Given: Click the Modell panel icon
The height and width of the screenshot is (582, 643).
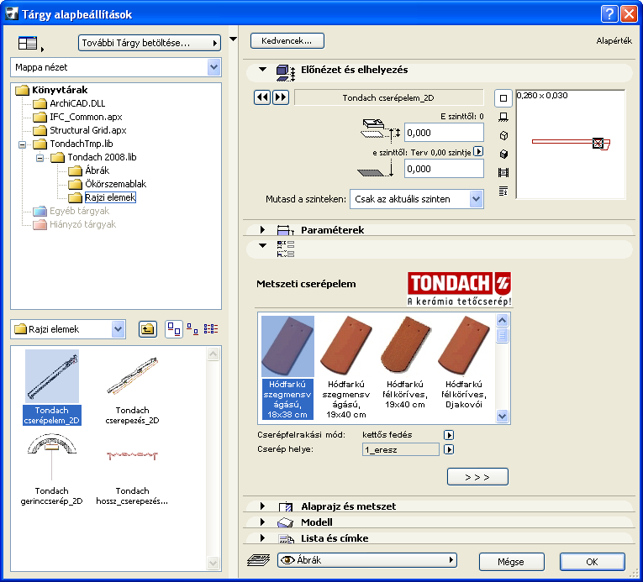Looking at the screenshot, I should click(x=286, y=522).
